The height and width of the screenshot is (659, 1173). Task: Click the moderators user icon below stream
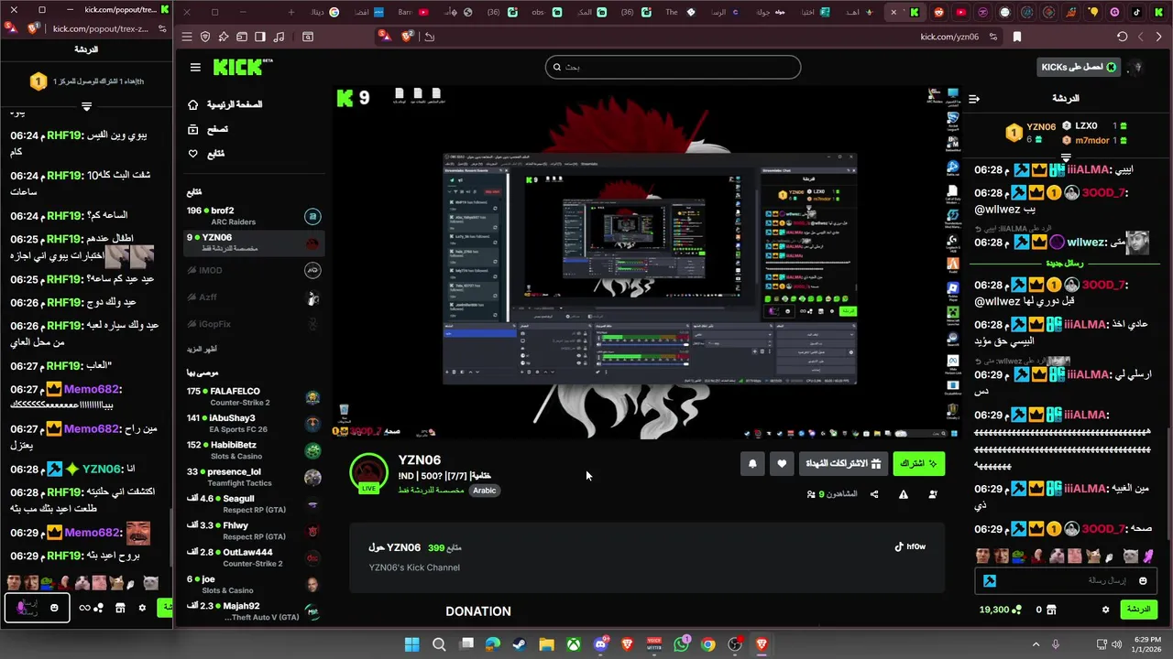[x=933, y=494]
